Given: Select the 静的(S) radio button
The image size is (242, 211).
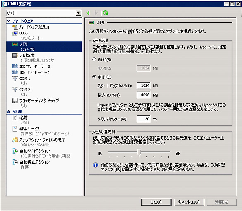Looking at the screenshot, I should coord(94,59).
